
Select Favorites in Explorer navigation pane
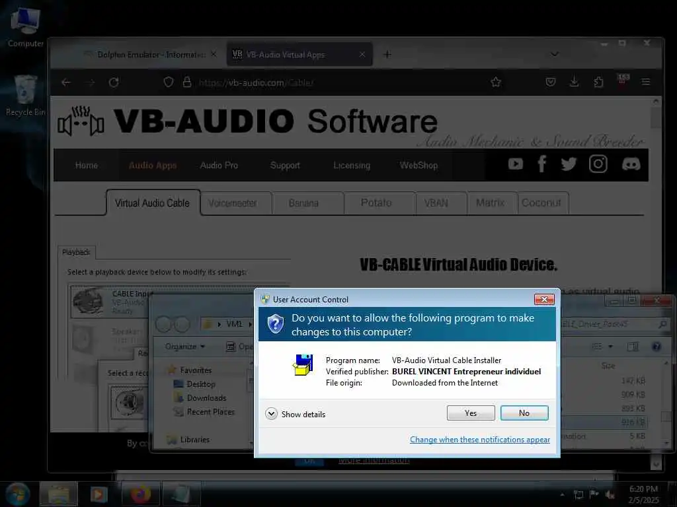[x=190, y=370]
